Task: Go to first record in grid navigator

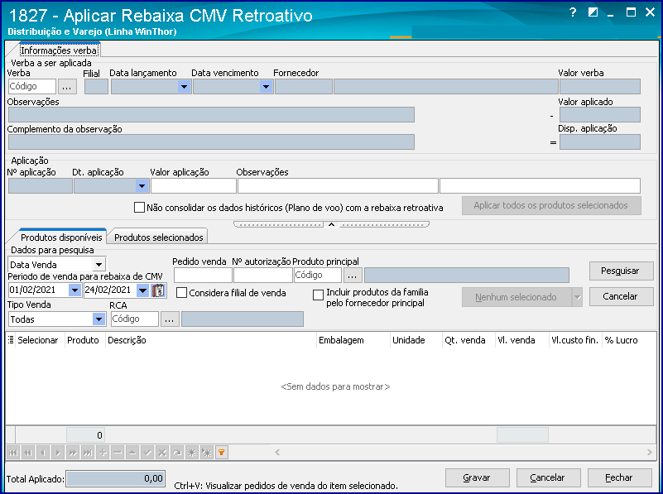Action: tap(13, 453)
